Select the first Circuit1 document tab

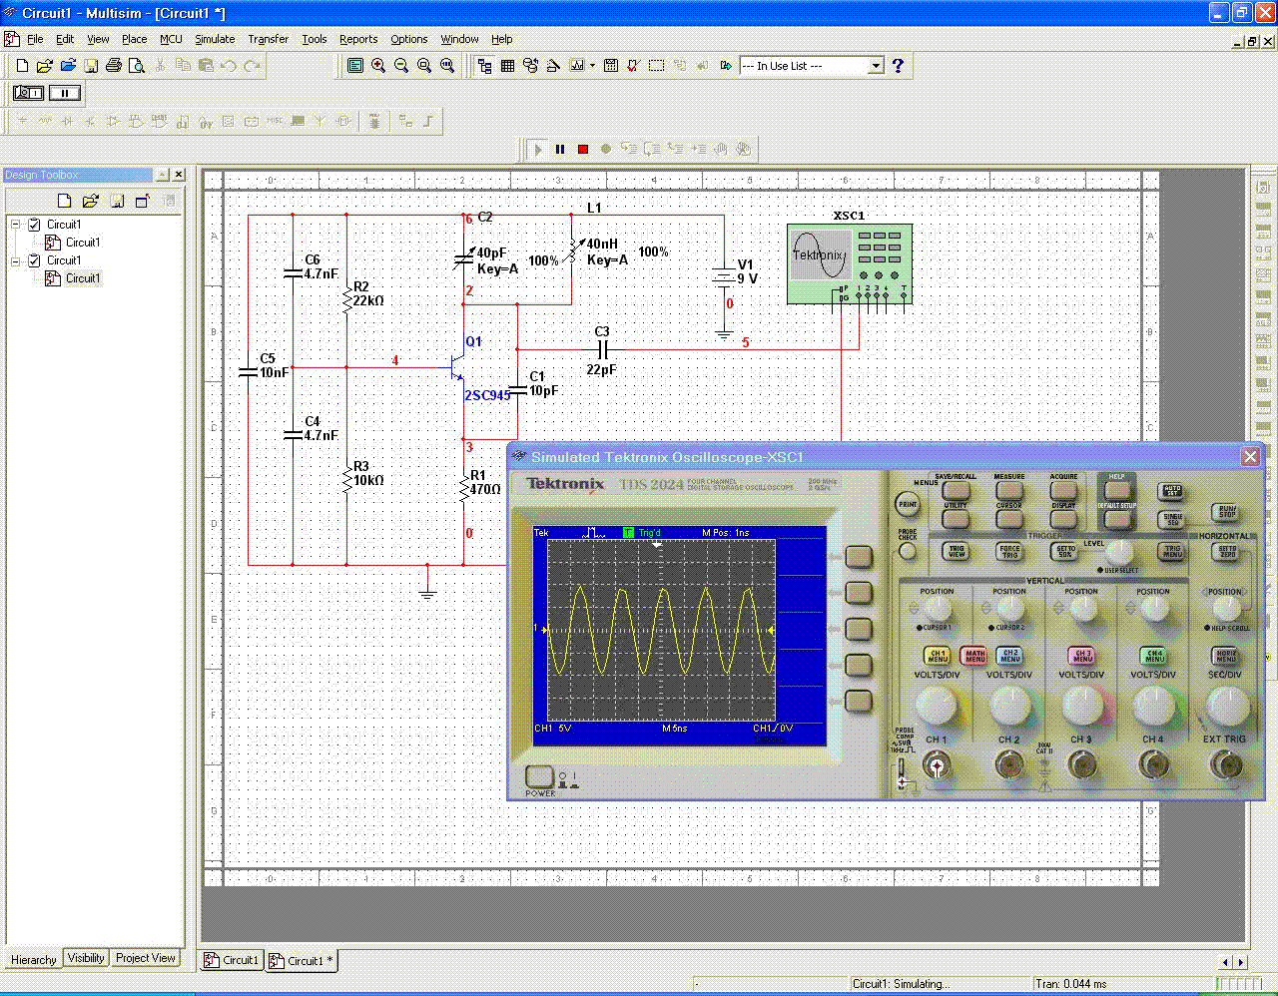tap(232, 960)
